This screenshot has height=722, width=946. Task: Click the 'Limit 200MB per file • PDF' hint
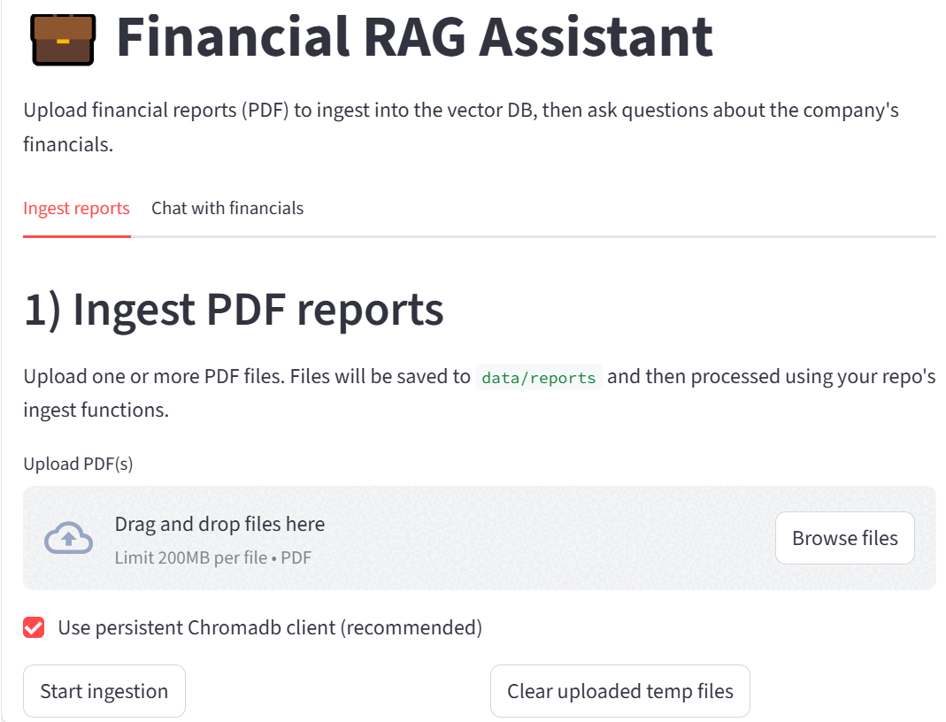(212, 558)
